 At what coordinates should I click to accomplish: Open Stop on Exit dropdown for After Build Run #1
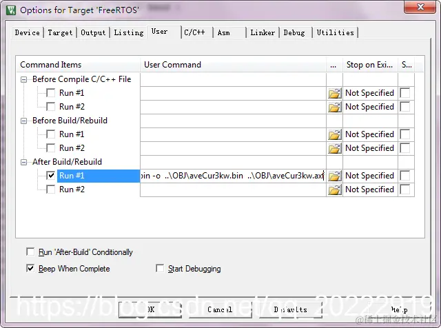click(369, 176)
